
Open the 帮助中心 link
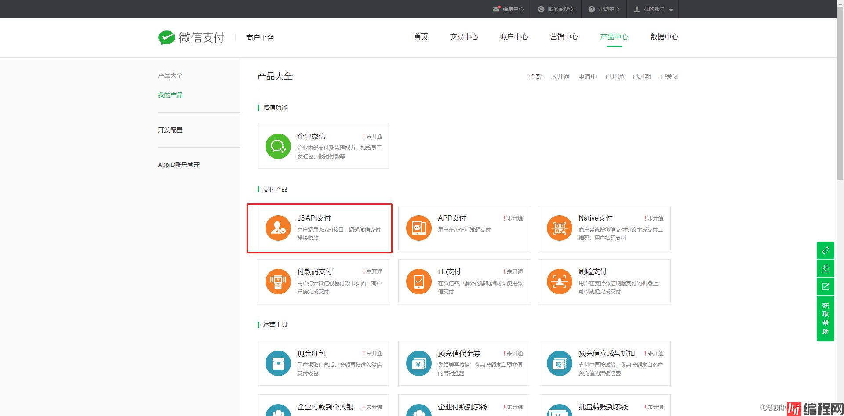click(x=609, y=9)
